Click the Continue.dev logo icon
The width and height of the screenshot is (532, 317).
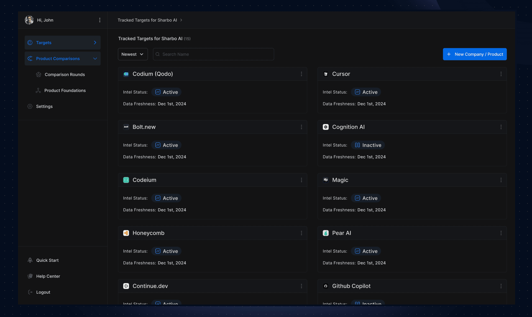point(126,286)
